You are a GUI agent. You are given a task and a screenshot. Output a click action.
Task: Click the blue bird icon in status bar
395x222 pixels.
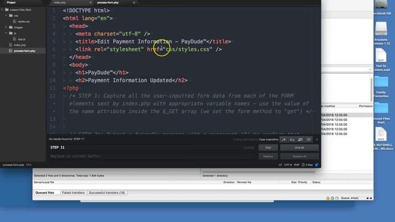coord(317,165)
